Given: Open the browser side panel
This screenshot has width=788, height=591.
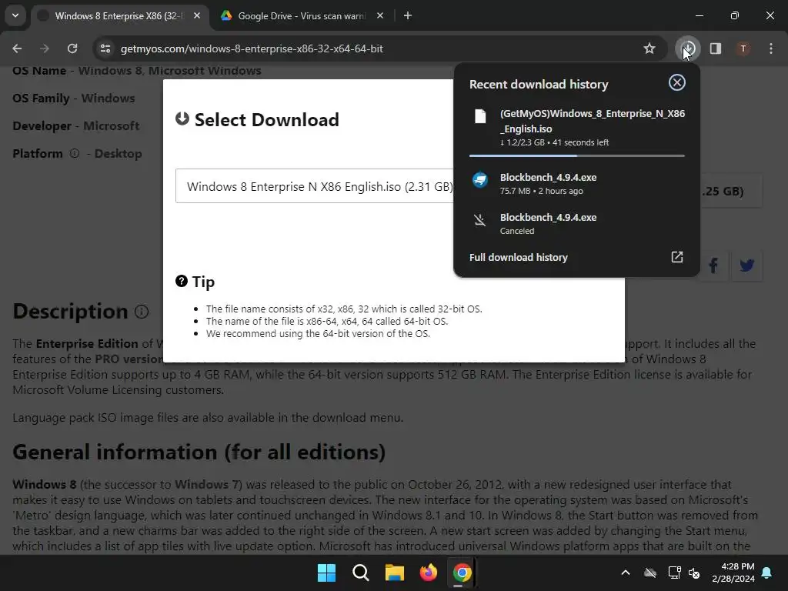Looking at the screenshot, I should pos(716,48).
